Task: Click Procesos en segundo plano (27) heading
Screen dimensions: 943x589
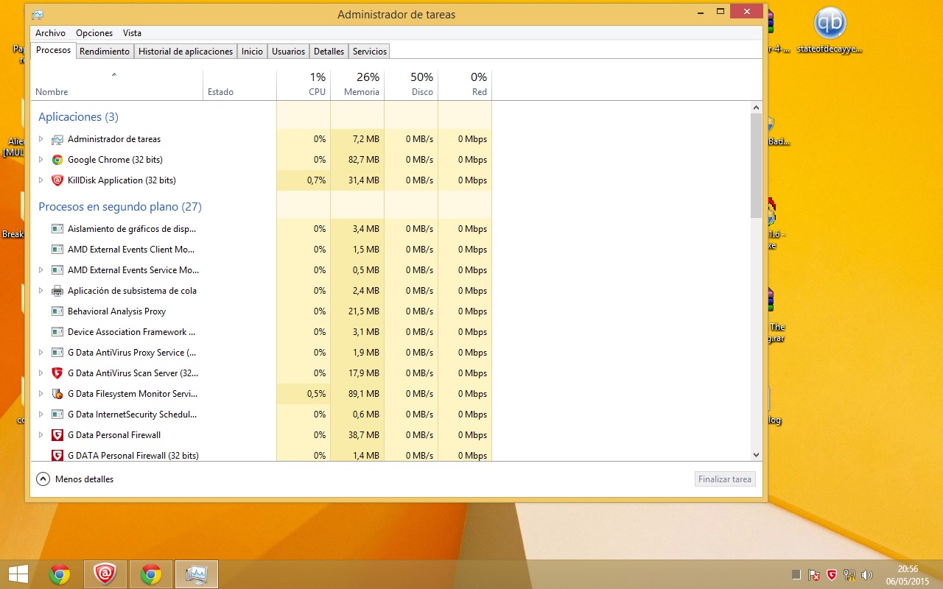Action: tap(120, 207)
